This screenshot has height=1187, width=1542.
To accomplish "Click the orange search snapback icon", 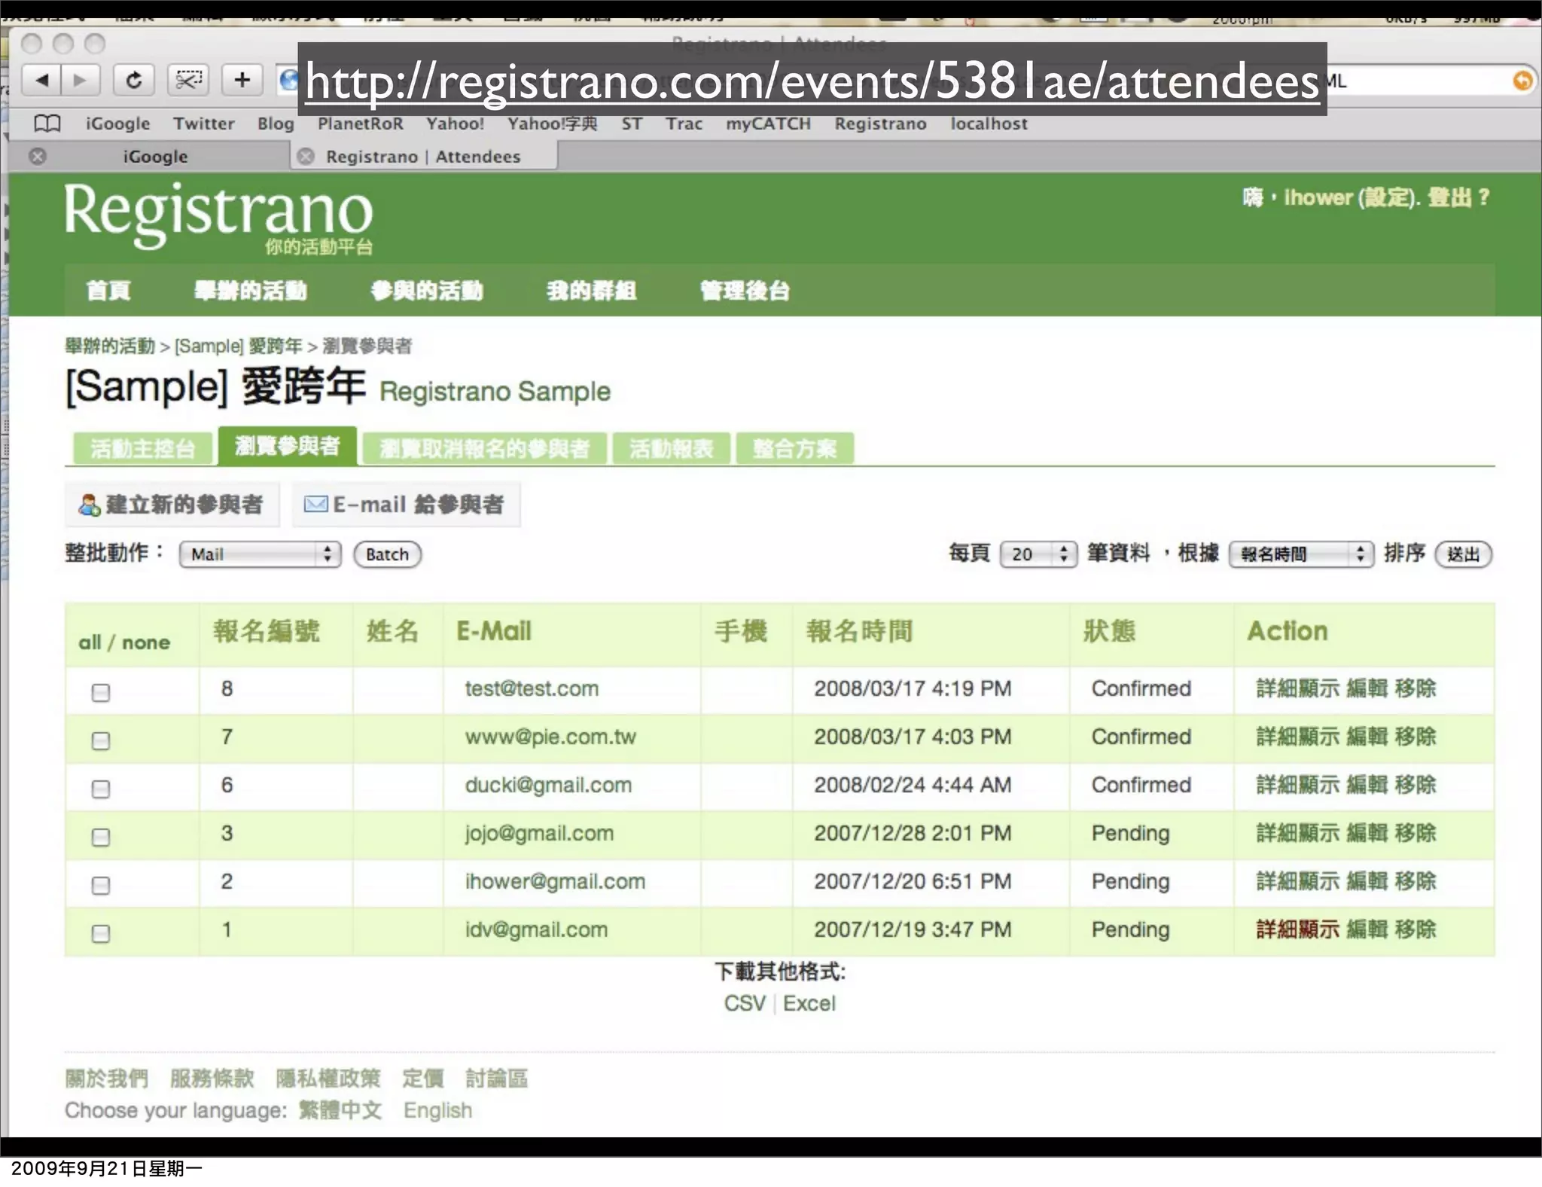I will click(x=1522, y=81).
